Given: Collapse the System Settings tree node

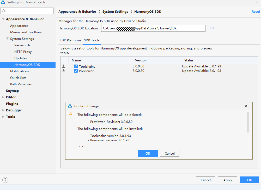Looking at the screenshot, I should pos(7,39).
